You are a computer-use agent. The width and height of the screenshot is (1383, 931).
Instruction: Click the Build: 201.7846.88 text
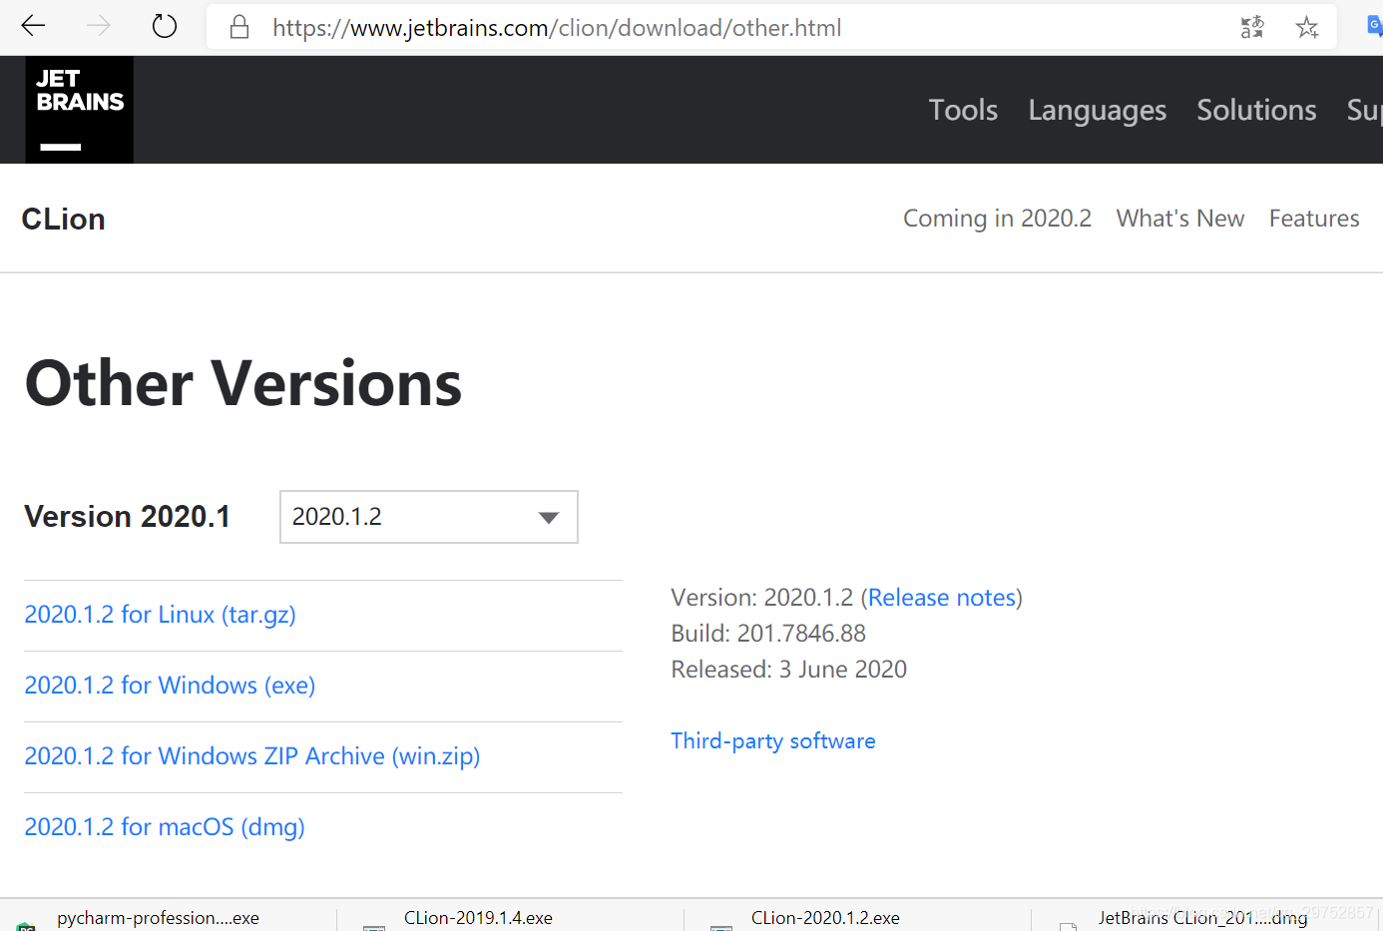point(768,634)
